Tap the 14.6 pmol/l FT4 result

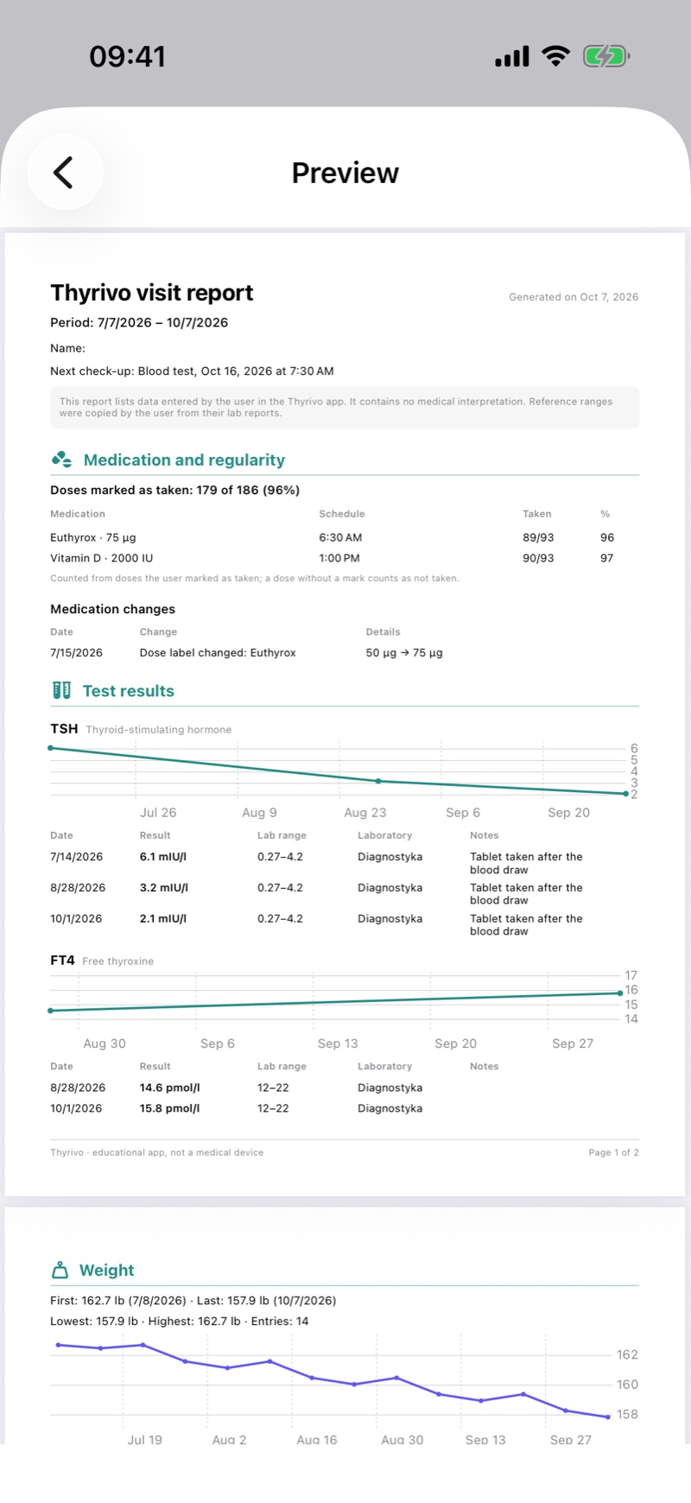(169, 1088)
